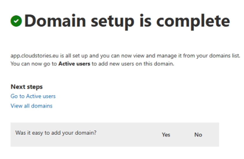Click bold "Active users" in the description
This screenshot has height=159, width=244.
click(74, 64)
